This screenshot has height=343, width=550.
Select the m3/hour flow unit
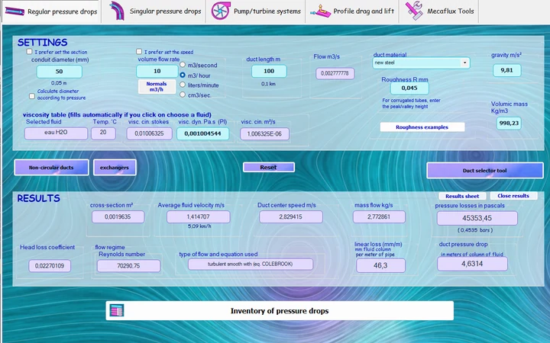pos(183,75)
